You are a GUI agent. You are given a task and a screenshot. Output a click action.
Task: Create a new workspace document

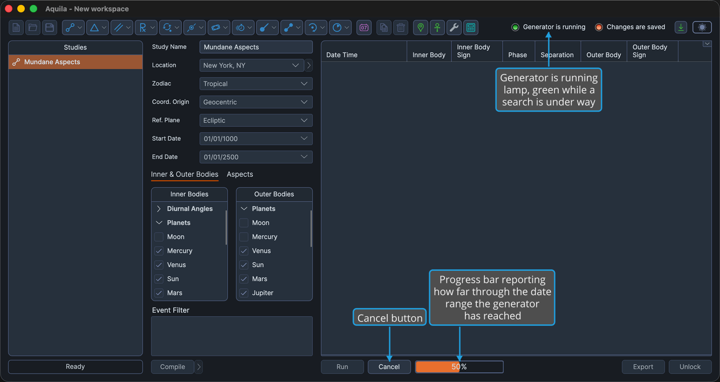coord(16,28)
